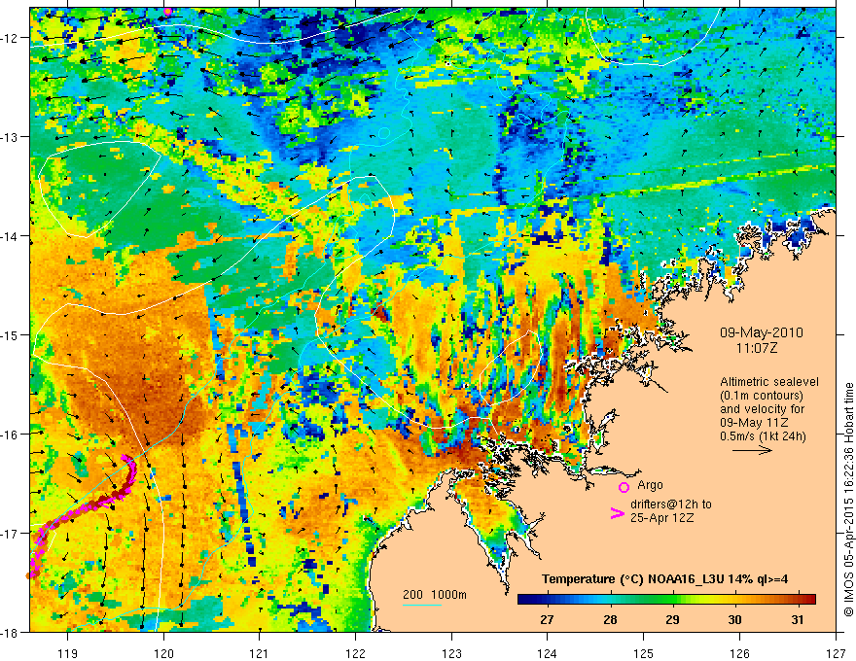Click the latitude label -15
Viewport: 856px width, 661px height.
[10, 334]
